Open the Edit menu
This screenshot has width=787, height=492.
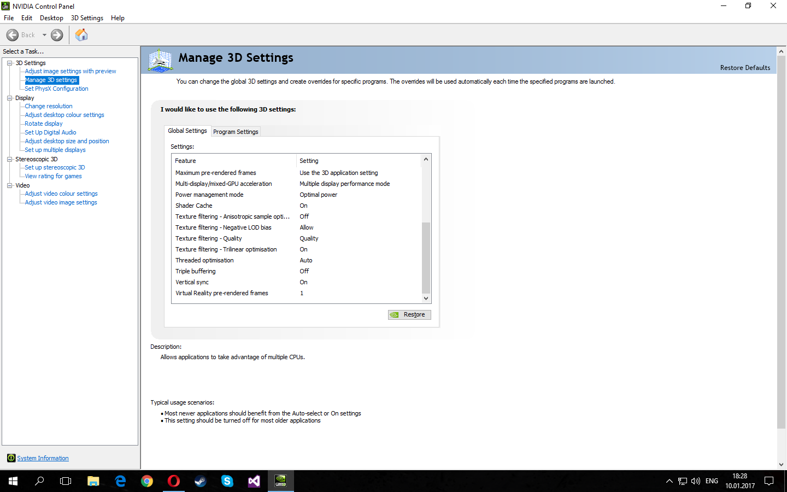(27, 18)
